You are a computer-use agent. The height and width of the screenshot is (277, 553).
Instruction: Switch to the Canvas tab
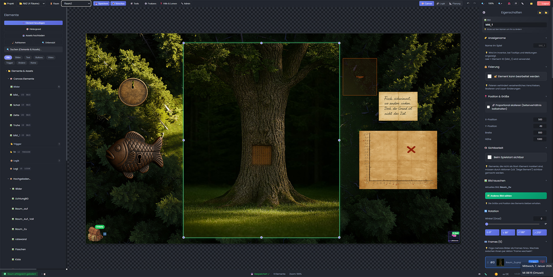tap(427, 3)
